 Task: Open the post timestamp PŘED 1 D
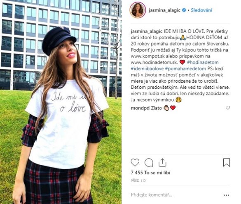(138, 180)
